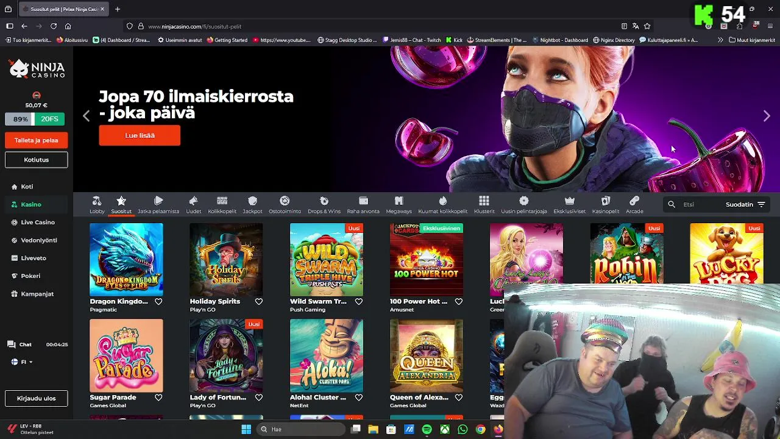Screen dimensions: 780x439
Task: Open the Lobby category icon
Action: click(x=97, y=205)
